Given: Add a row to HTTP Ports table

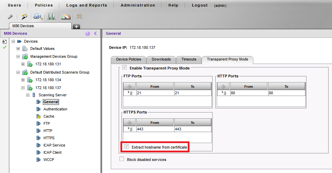Looking at the screenshot, I should 224,87.
